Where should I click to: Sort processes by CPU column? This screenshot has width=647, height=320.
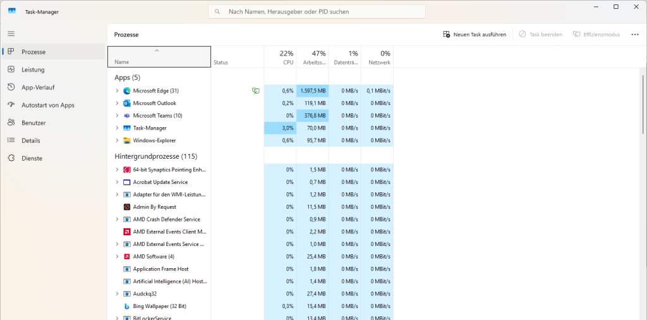coord(280,56)
